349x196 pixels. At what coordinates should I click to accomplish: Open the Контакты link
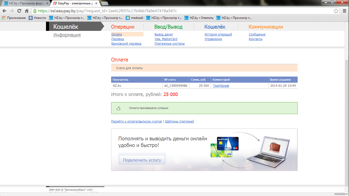point(255,39)
